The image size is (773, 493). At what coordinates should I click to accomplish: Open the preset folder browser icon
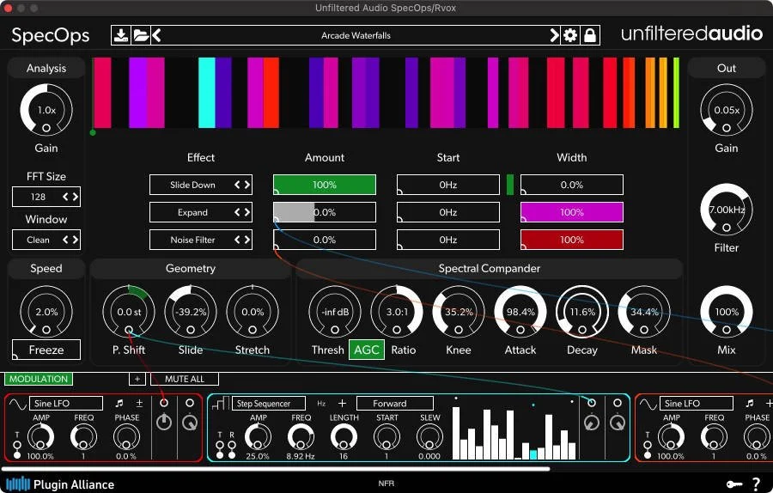[x=141, y=35]
